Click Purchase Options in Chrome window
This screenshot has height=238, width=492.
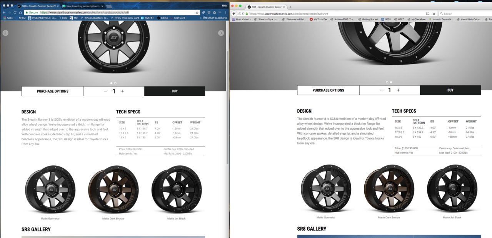pos(53,91)
